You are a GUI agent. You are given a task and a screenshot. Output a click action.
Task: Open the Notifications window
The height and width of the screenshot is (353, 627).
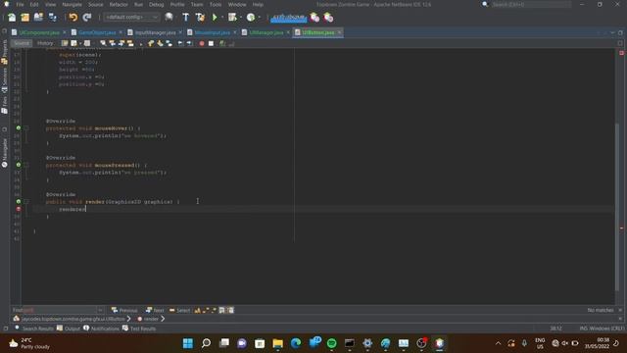(102, 328)
